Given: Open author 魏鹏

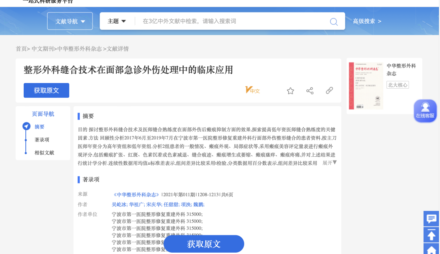Looking at the screenshot, I should tap(198, 204).
